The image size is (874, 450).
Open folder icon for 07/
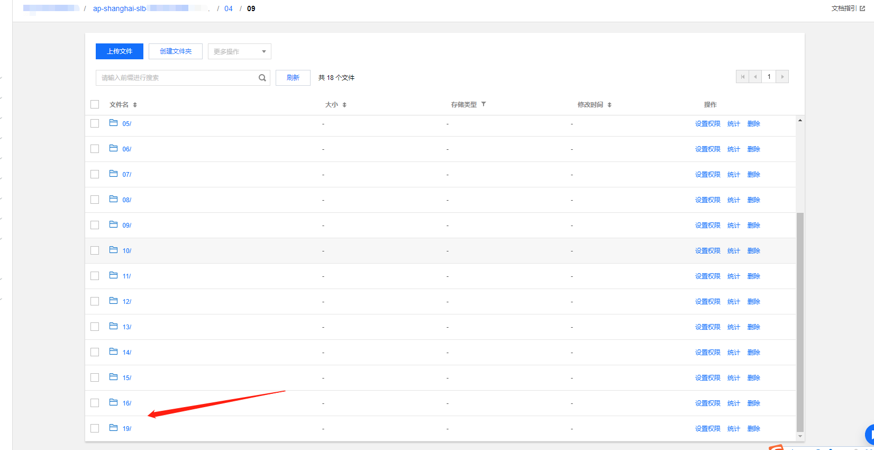pos(113,174)
